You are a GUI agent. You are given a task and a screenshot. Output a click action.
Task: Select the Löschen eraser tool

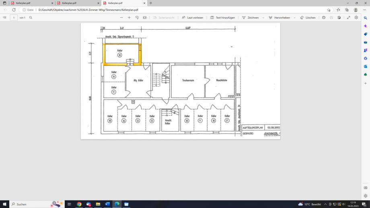click(308, 18)
